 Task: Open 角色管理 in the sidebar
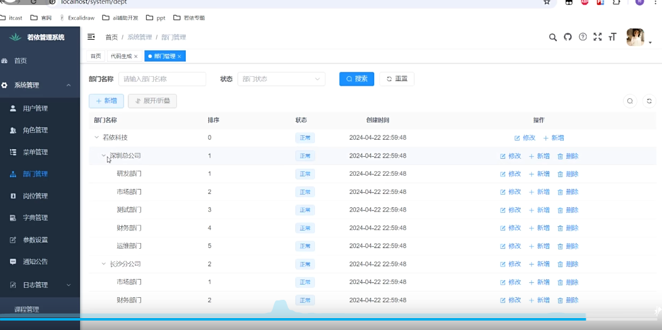[x=40, y=130]
